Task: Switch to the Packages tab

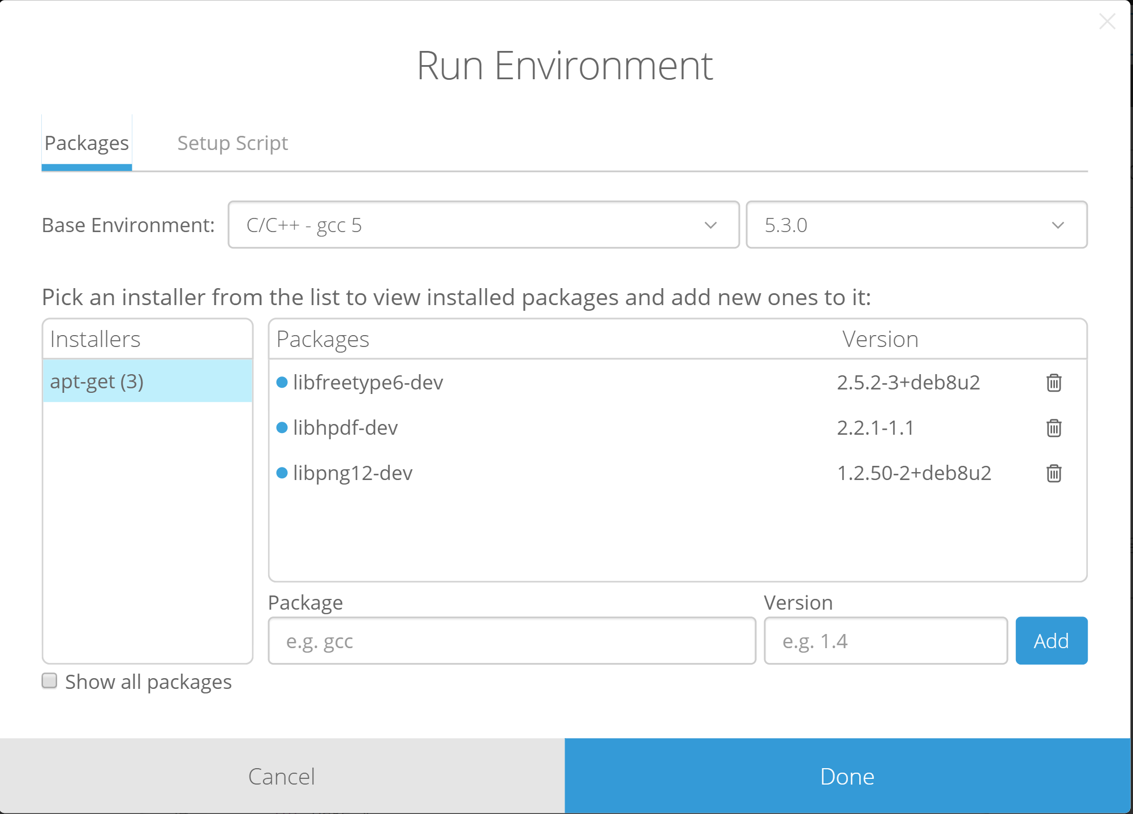Action: [x=87, y=143]
